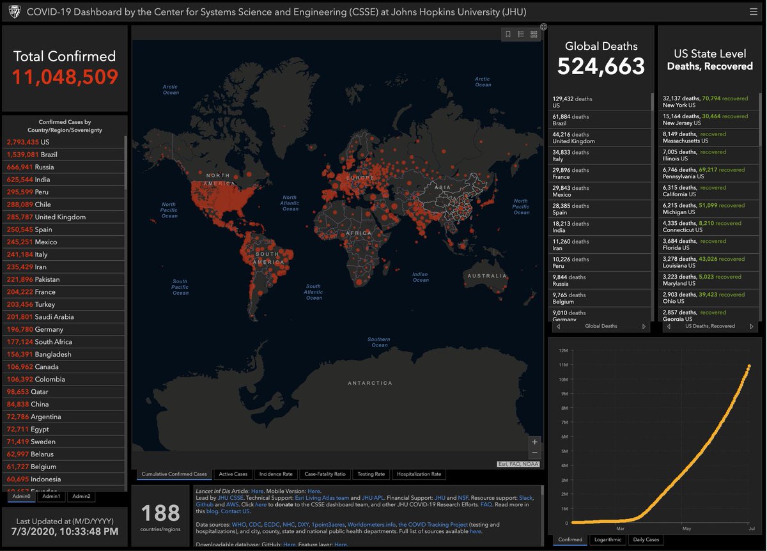Select India in confirmed cases list
Viewport: 767px width, 551px height.
[x=64, y=180]
